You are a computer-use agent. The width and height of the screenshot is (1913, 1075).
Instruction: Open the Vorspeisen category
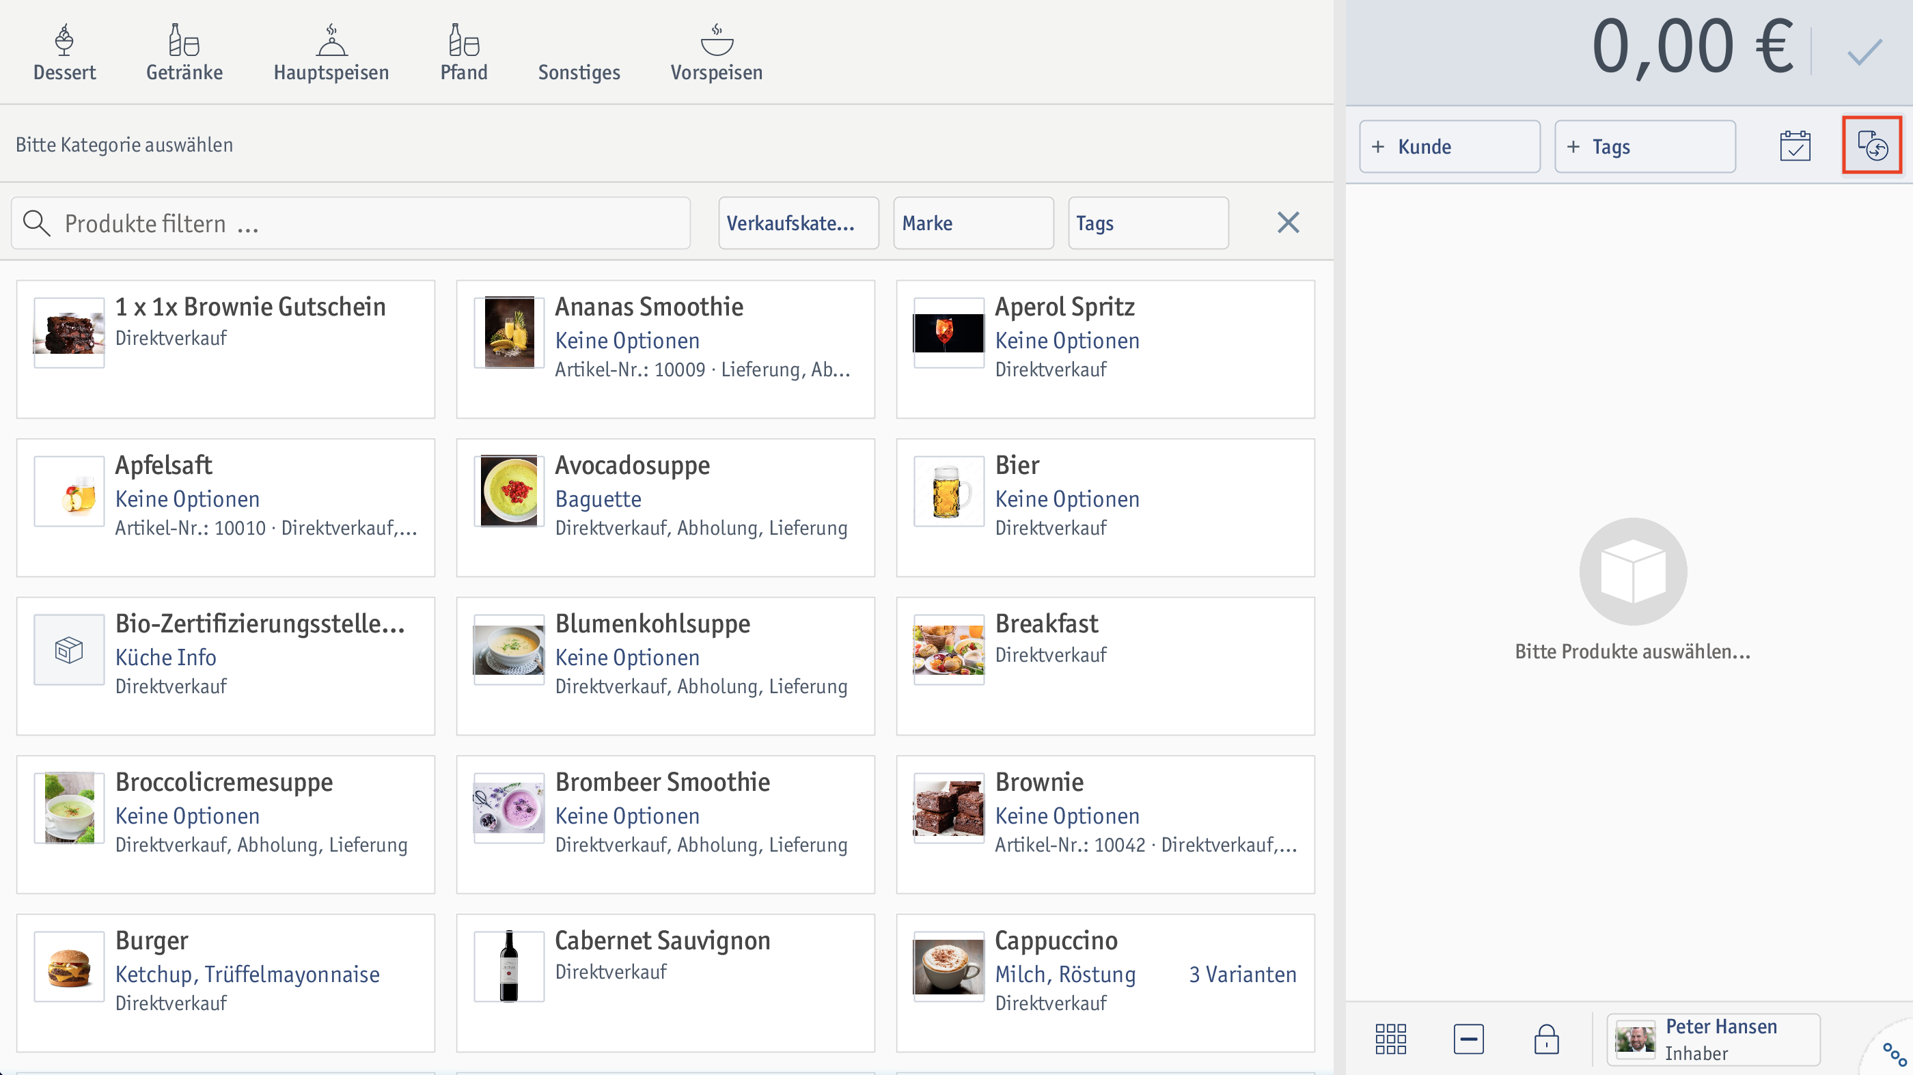pos(717,53)
